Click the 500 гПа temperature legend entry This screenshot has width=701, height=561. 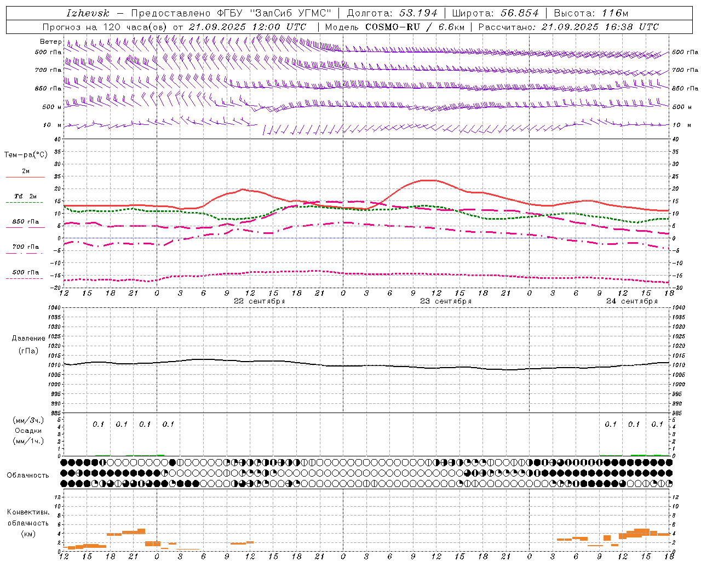26,272
